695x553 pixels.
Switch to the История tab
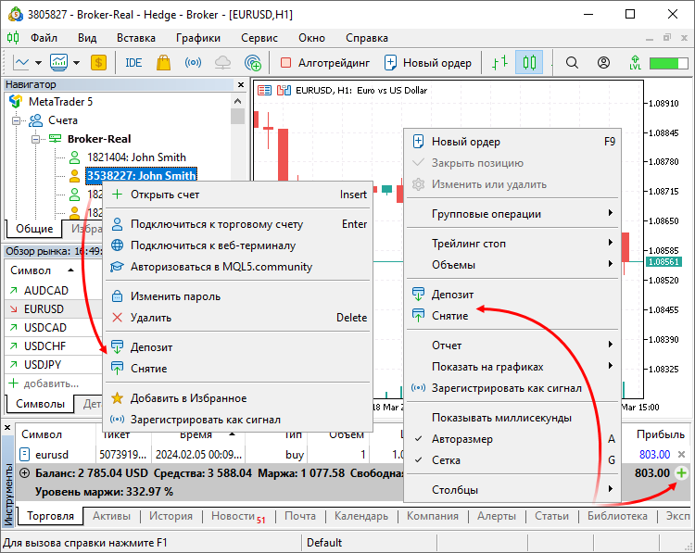pyautogui.click(x=171, y=516)
